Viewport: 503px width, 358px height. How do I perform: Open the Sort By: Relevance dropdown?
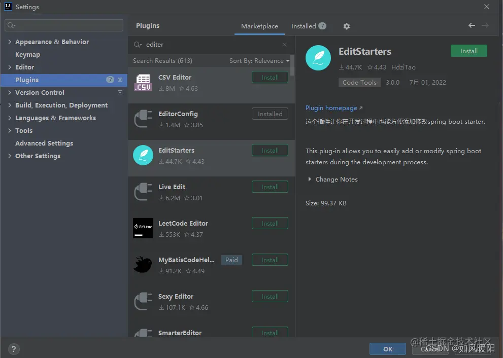pos(259,60)
